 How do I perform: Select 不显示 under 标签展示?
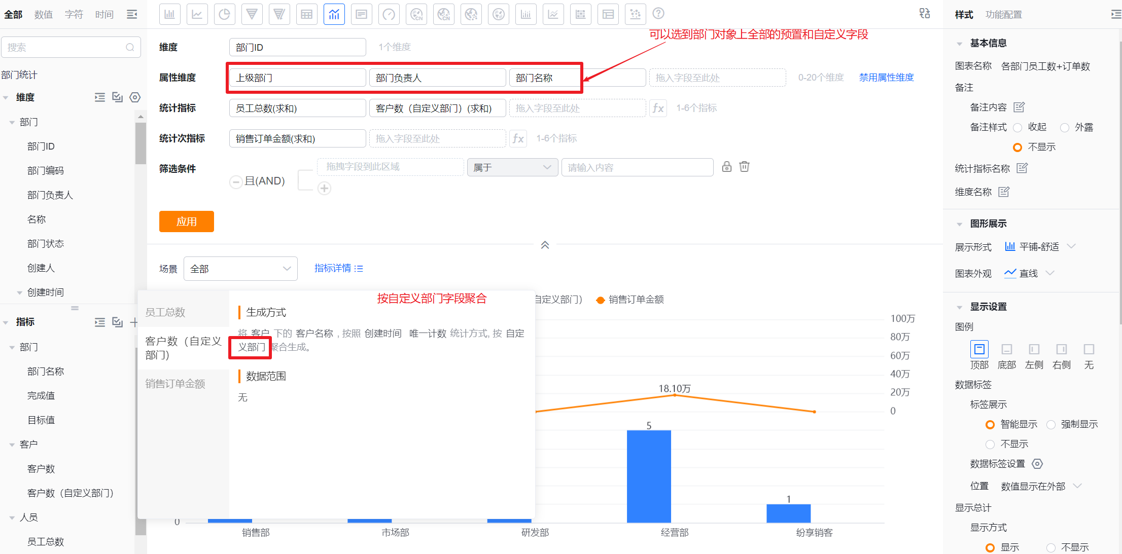[990, 445]
